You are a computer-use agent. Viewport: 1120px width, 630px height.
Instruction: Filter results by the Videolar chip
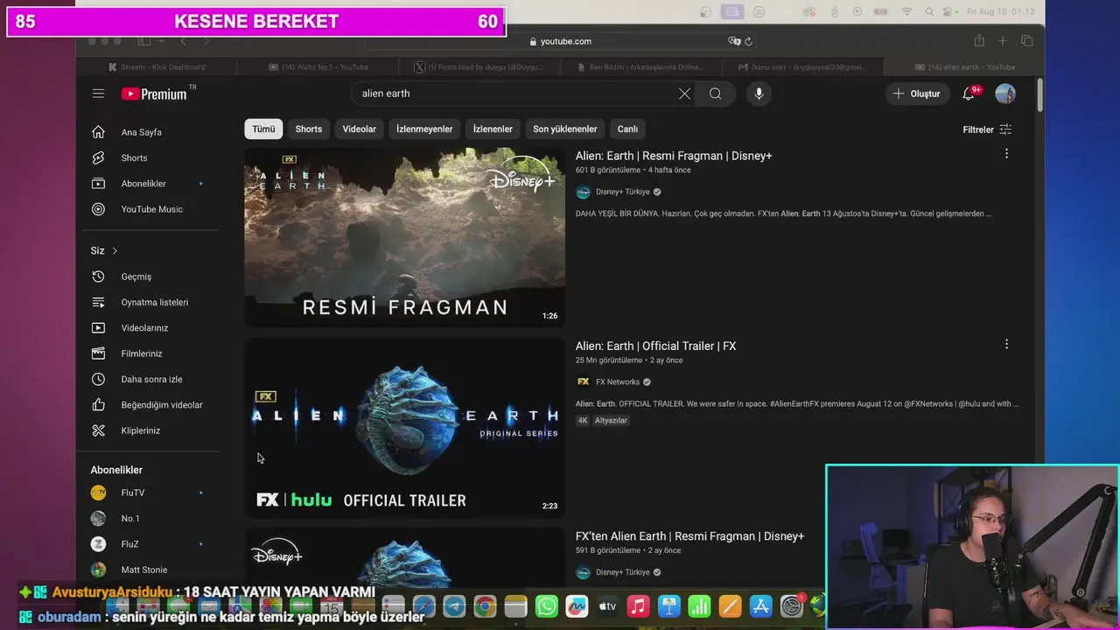[359, 129]
